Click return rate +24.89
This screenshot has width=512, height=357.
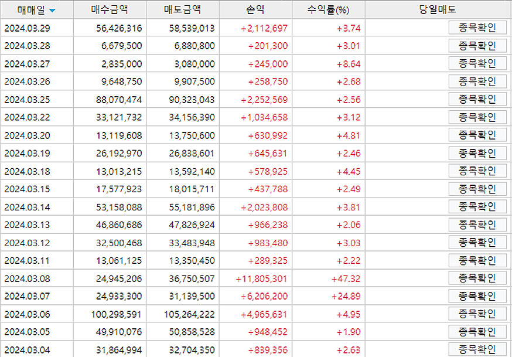(346, 296)
